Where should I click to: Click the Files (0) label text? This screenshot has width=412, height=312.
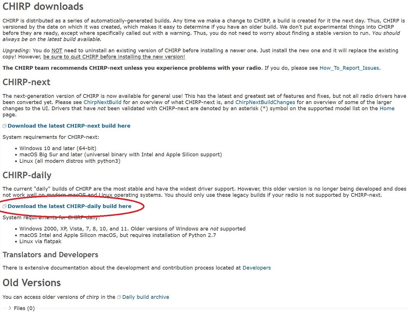[x=24, y=308]
